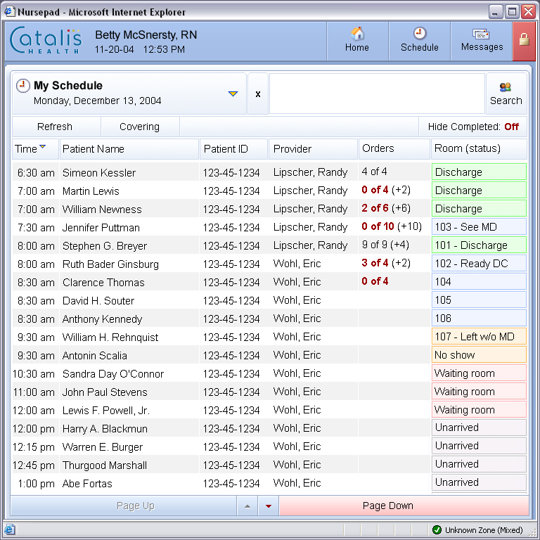This screenshot has width=540, height=540.
Task: Sort by the Time column header
Action: (35, 149)
